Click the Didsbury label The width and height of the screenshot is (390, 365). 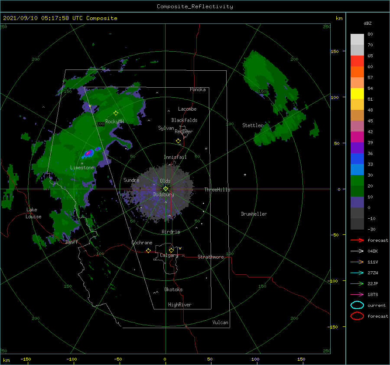[x=163, y=194]
